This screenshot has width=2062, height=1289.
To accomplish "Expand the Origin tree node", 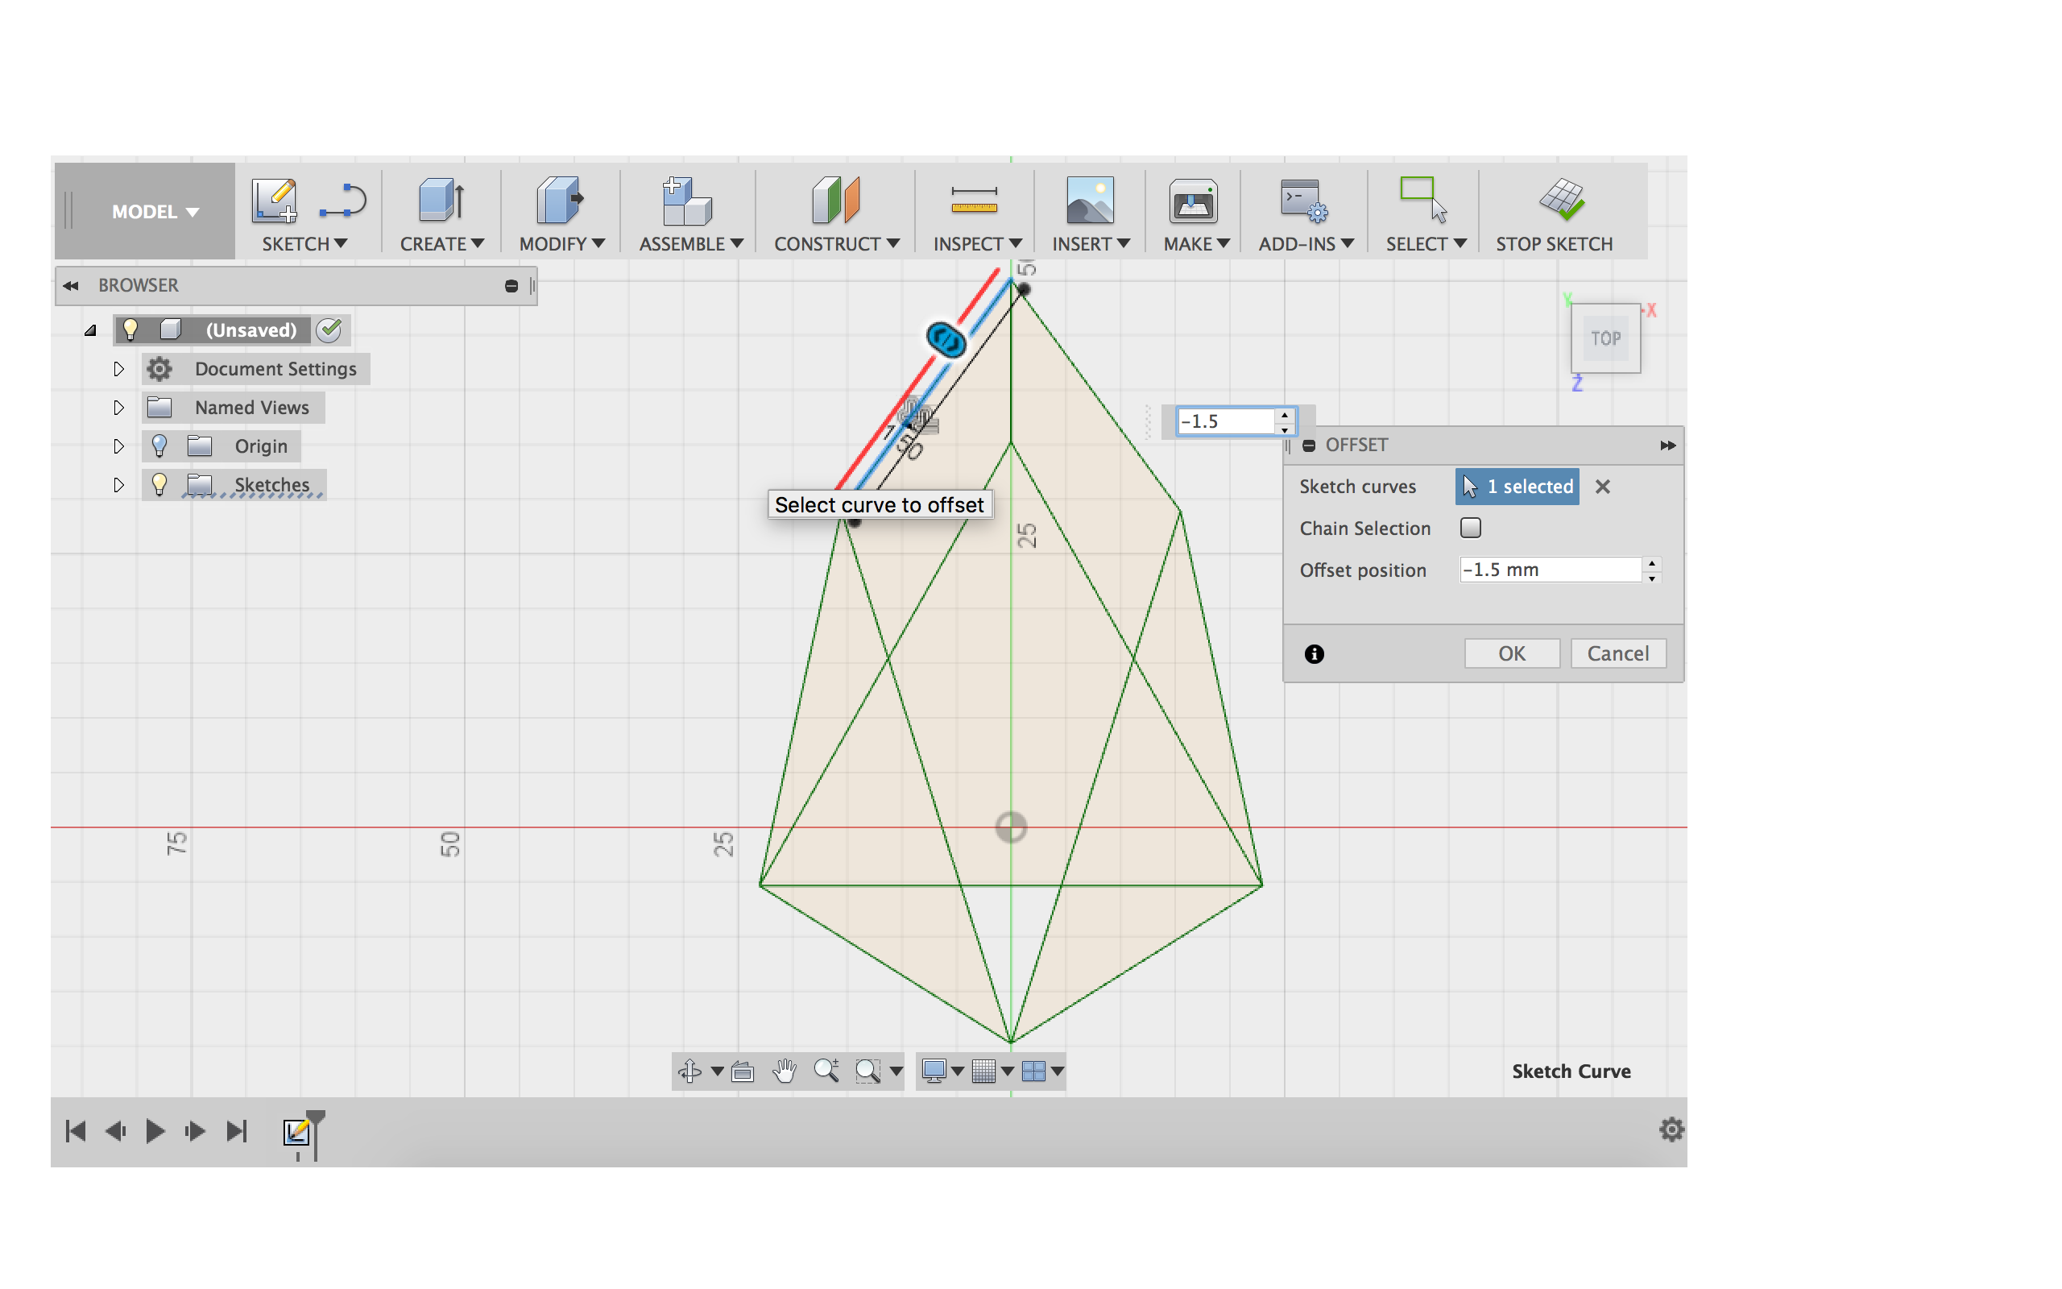I will coord(118,446).
